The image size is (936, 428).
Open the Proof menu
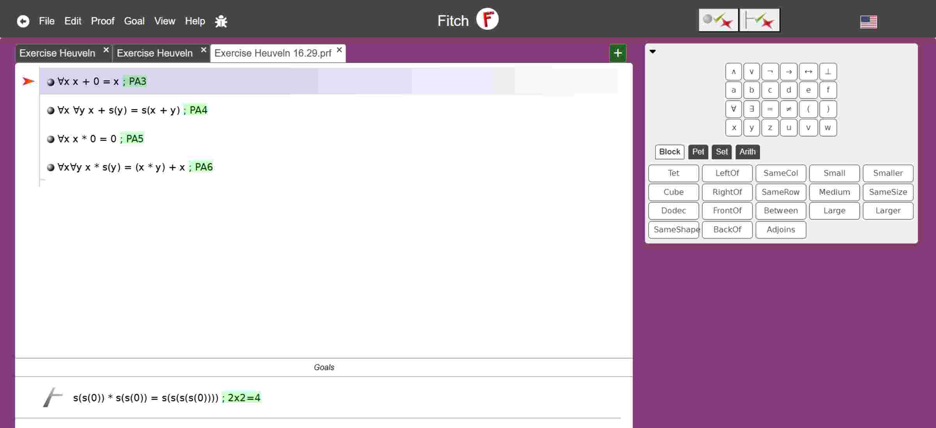tap(103, 21)
